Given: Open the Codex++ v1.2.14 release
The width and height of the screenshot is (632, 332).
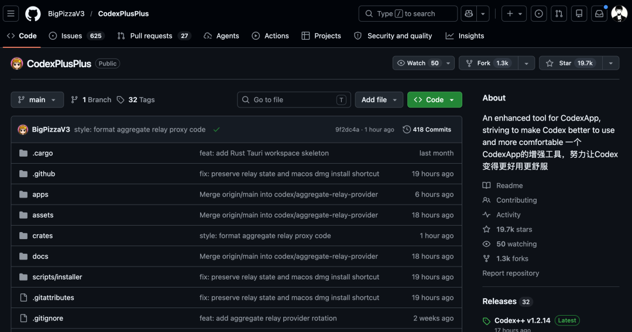Looking at the screenshot, I should 523,321.
